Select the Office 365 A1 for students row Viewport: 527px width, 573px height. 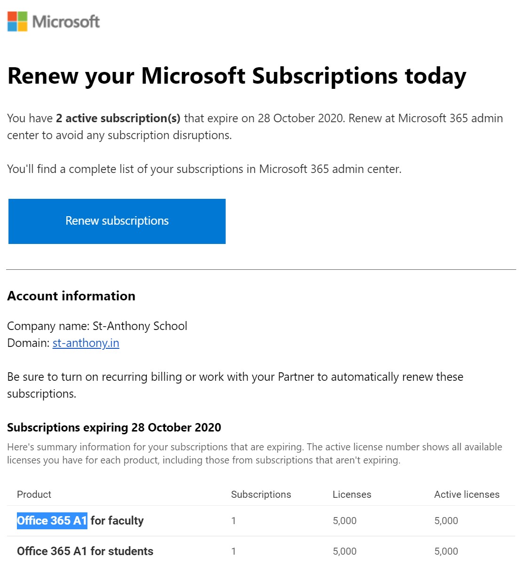pyautogui.click(x=261, y=551)
